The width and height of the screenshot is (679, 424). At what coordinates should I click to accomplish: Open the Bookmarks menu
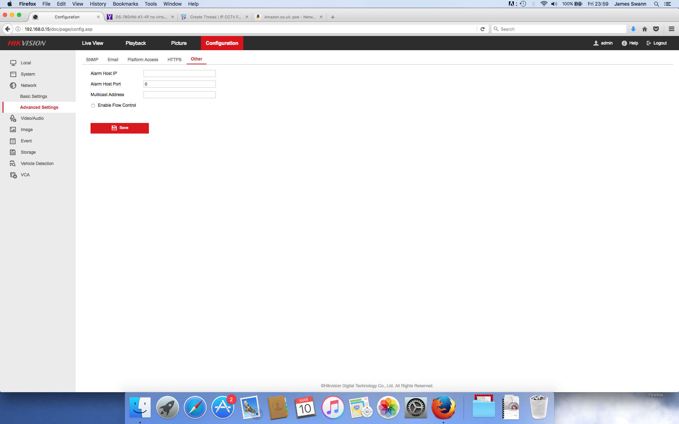coord(125,4)
